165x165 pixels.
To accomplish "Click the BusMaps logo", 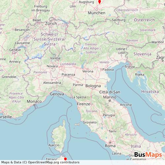I will pos(148,155).
